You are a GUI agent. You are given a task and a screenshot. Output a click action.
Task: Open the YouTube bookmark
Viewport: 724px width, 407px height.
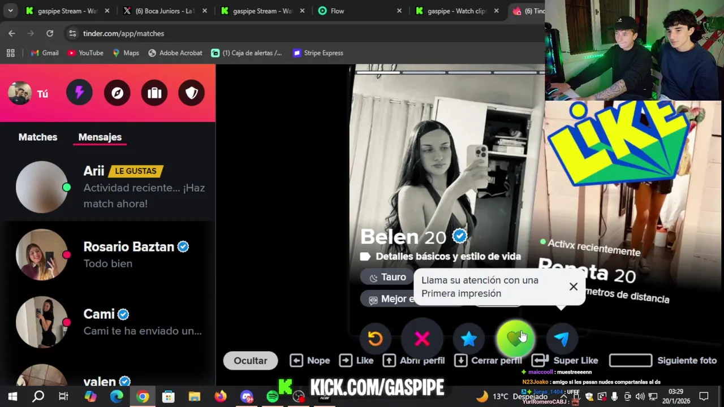pos(85,53)
